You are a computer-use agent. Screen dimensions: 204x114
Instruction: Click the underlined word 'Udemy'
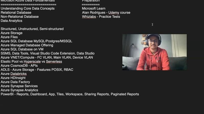pyautogui.click(x=114, y=13)
